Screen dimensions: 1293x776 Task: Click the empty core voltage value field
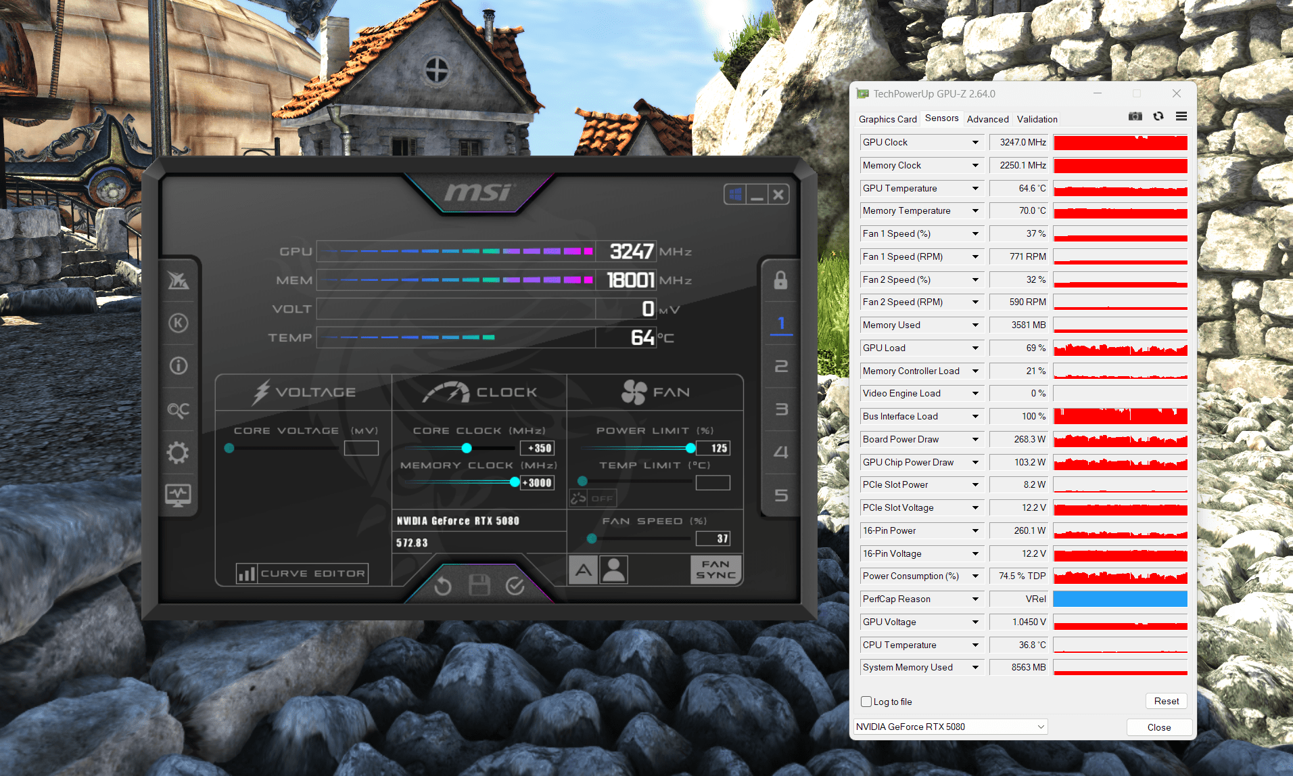361,448
